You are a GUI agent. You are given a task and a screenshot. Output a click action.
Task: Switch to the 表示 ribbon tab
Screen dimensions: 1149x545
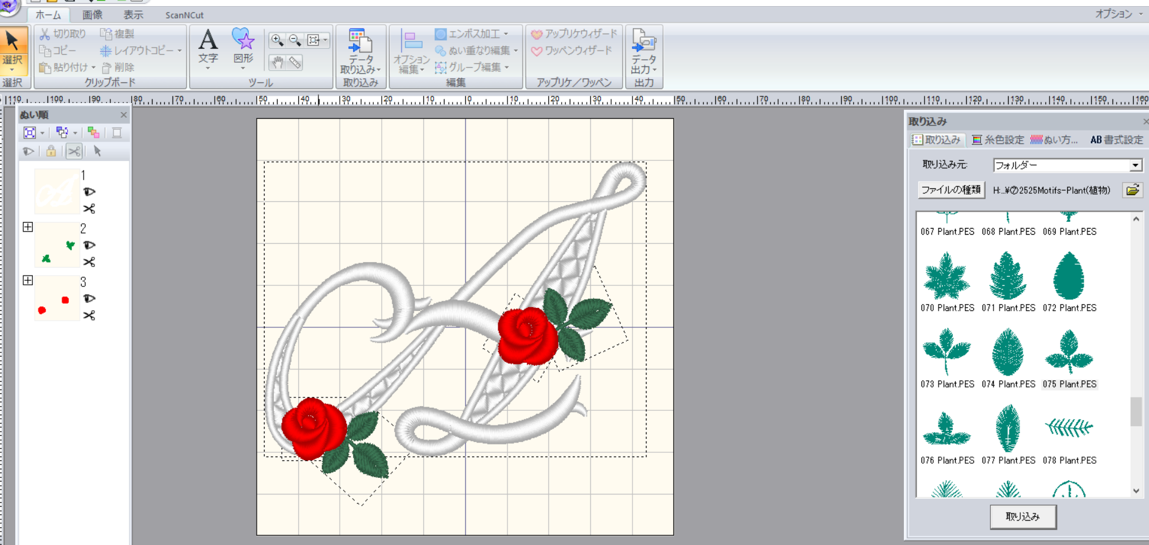click(134, 15)
